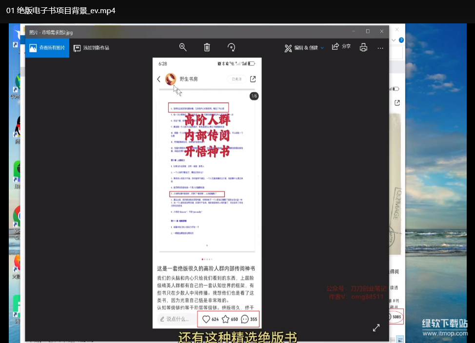Viewport: 475px width, 343px height.
Task: Minimize the Photos window
Action: tap(354, 31)
